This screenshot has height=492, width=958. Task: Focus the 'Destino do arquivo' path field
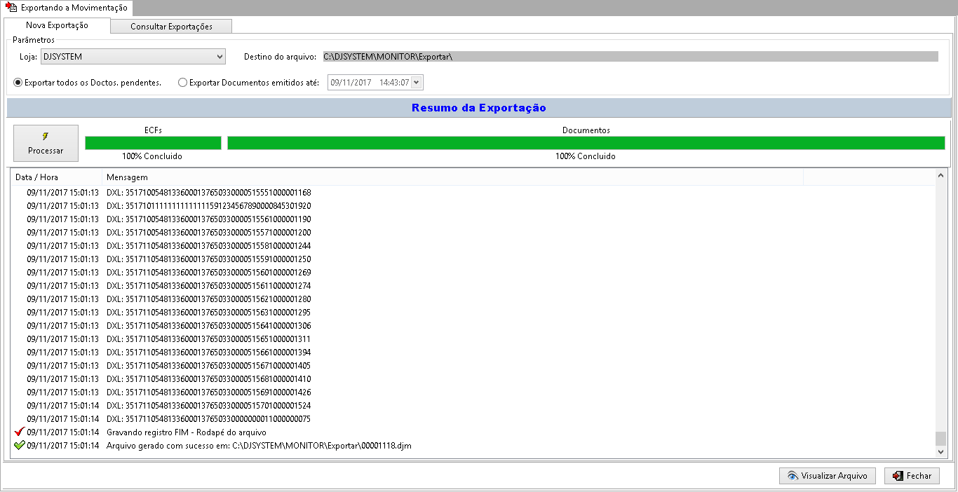[x=630, y=56]
